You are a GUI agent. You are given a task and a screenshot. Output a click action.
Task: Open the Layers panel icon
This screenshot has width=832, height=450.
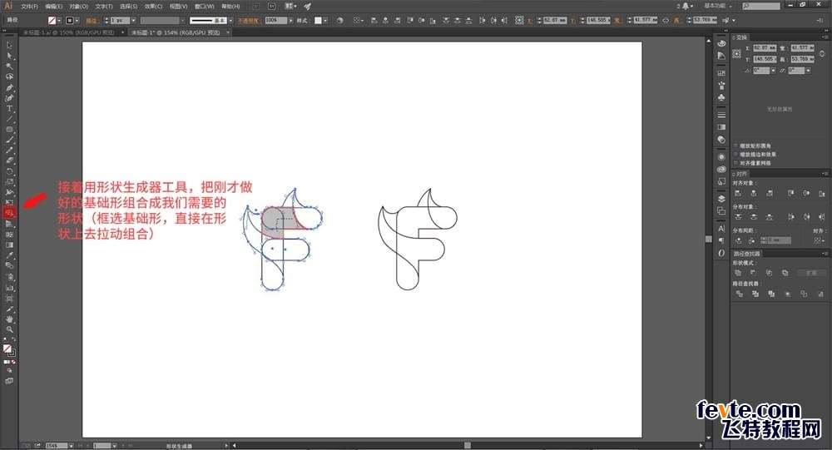click(x=721, y=199)
